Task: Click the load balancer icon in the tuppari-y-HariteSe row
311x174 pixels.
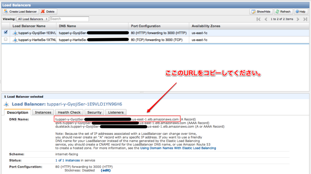Action: (15, 40)
